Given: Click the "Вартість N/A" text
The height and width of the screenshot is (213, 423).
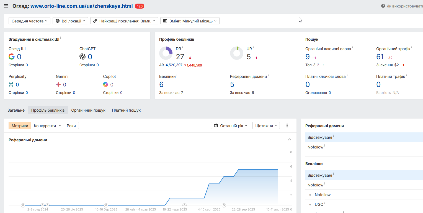Looking at the screenshot, I should point(388,93).
